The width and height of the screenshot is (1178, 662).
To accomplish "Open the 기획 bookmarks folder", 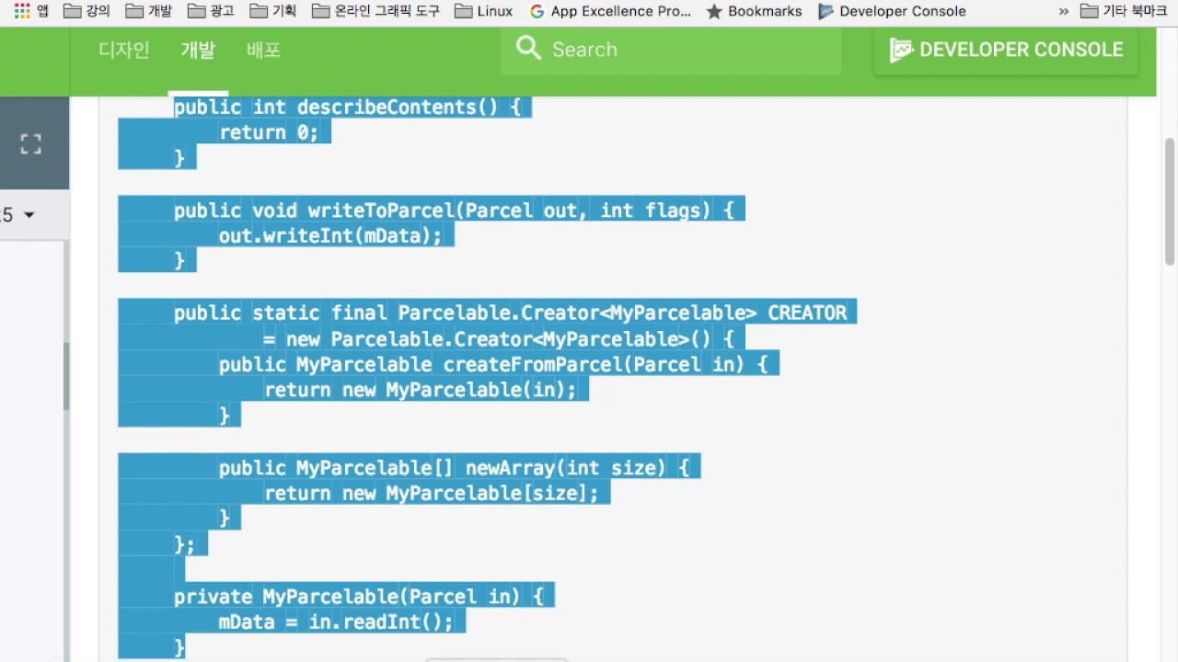I will coord(273,11).
